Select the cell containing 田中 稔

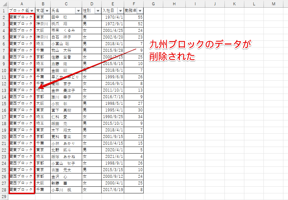click(66, 17)
